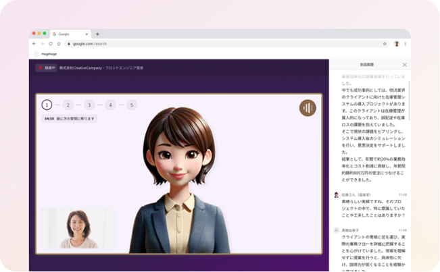This screenshot has height=272, width=440.
Task: Open the browser profile avatar
Action: (397, 43)
